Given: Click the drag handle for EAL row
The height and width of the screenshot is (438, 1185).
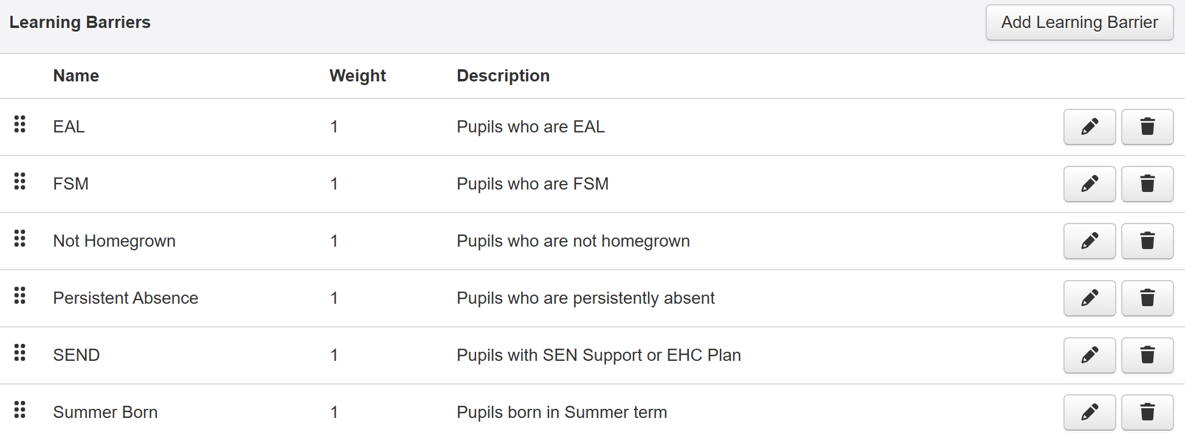Looking at the screenshot, I should coord(20,124).
